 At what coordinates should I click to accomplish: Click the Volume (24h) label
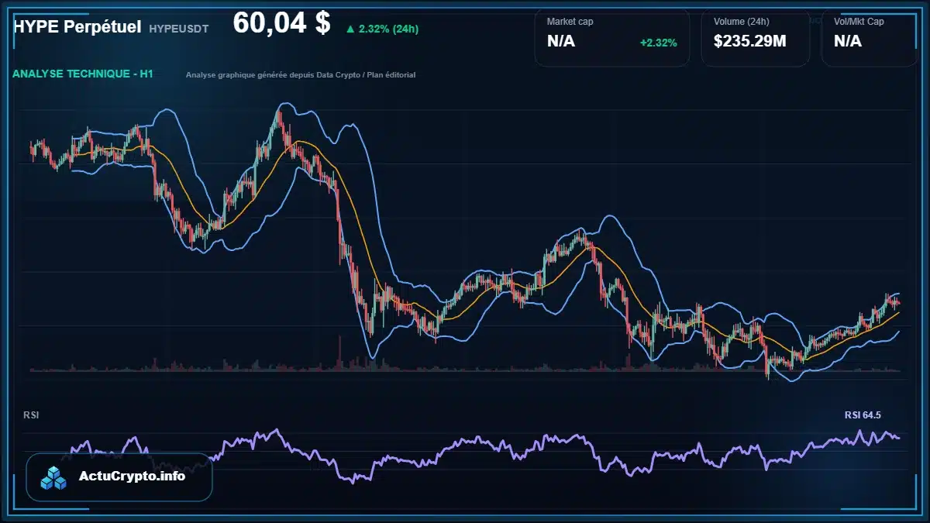pyautogui.click(x=742, y=22)
